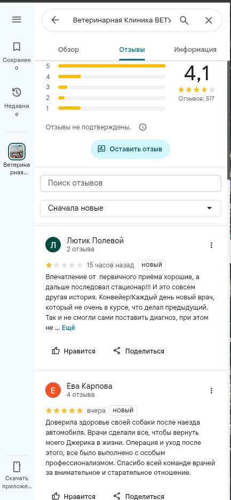Screen dimensions: 231x500
Task: Click five-star rating on Ева Карпова review
Action: [64, 410]
